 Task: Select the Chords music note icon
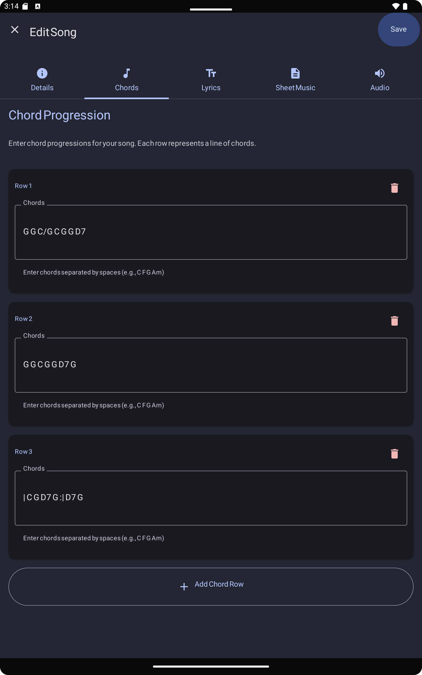pos(126,73)
